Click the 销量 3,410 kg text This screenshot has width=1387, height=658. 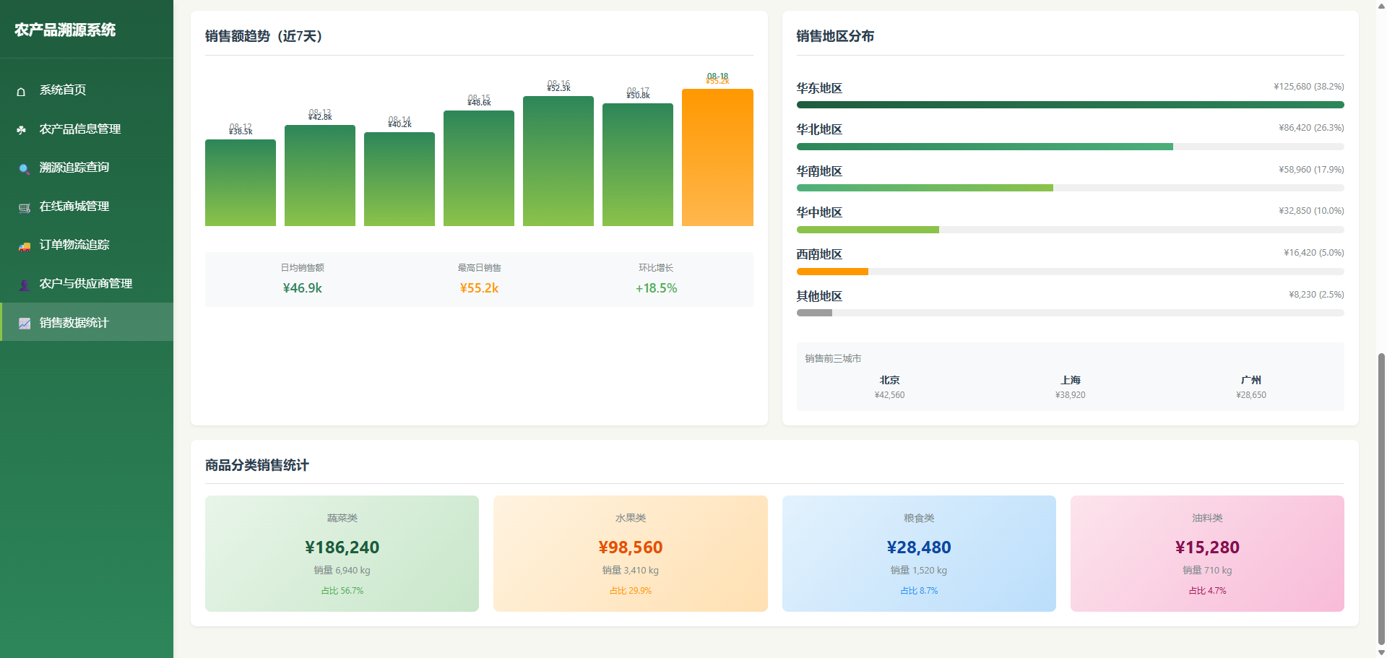coord(630,570)
